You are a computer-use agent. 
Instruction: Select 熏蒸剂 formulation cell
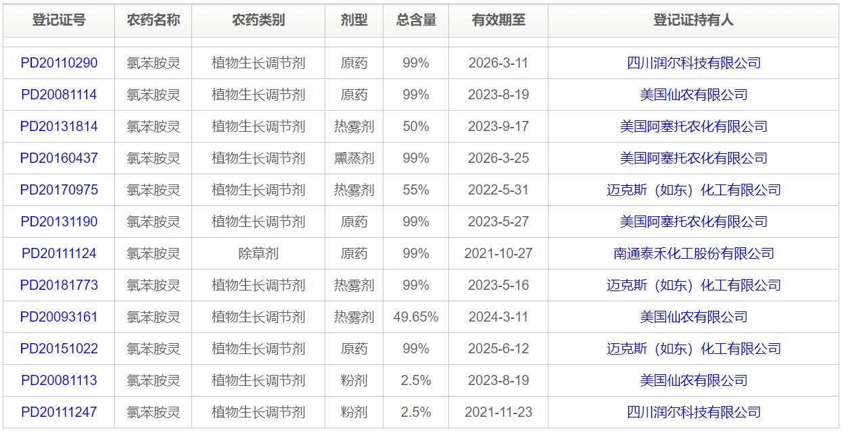(x=354, y=158)
